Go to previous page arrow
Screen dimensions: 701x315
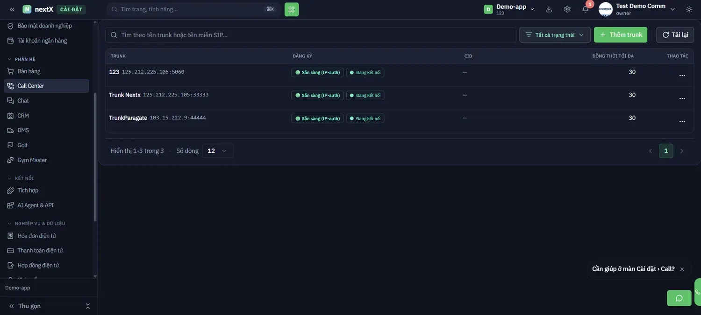tap(651, 151)
